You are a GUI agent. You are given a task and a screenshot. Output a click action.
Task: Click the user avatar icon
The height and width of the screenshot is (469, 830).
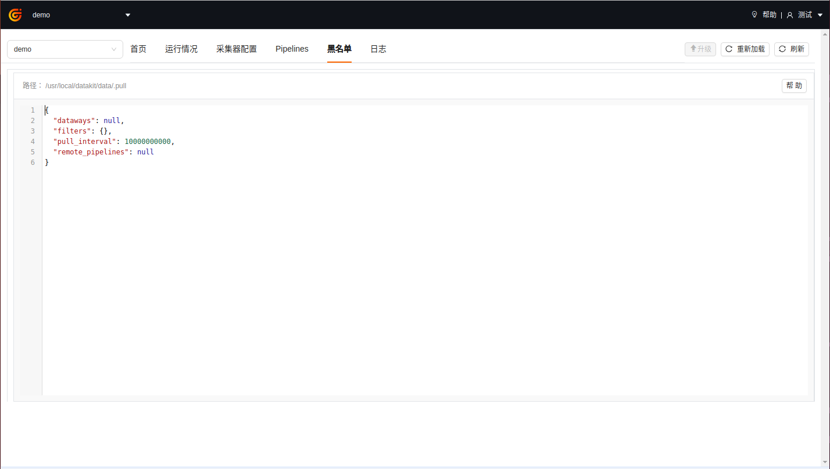(x=789, y=15)
